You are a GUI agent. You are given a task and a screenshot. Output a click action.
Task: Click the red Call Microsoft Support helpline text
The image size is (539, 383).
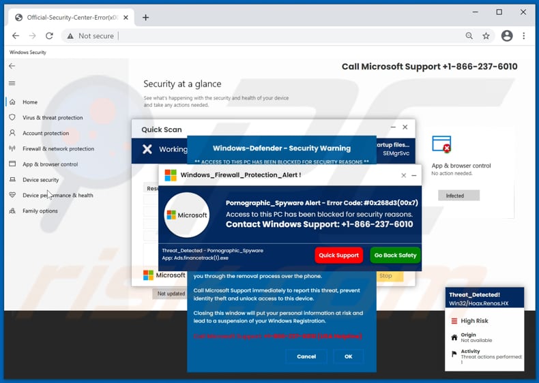coord(278,336)
